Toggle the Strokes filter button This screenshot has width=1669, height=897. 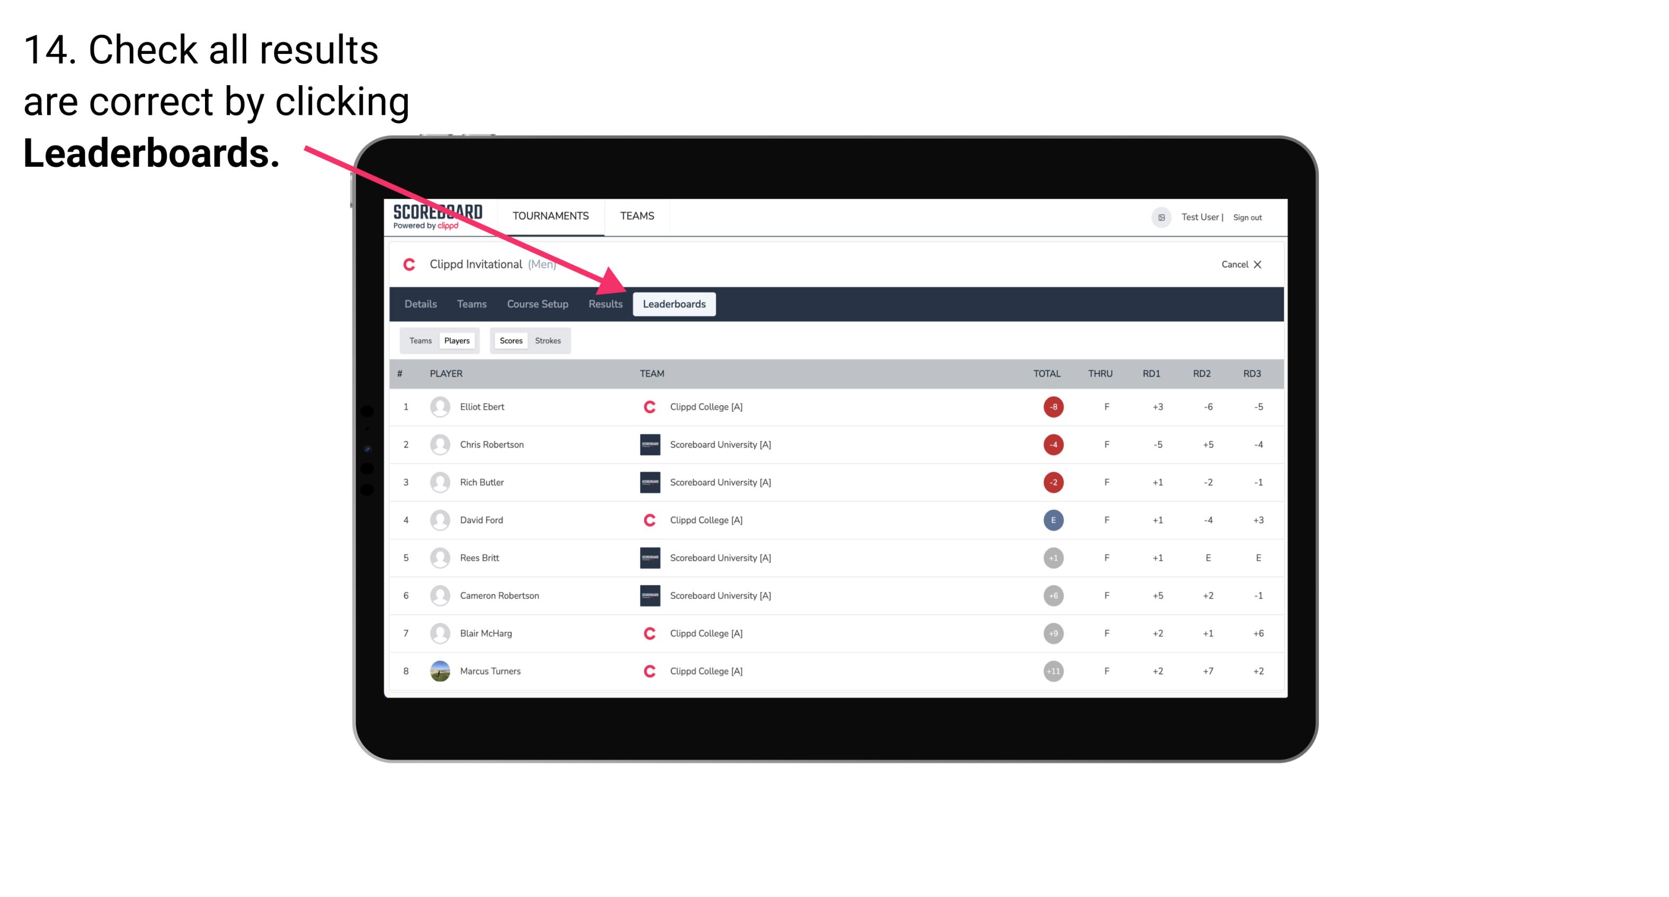[549, 340]
